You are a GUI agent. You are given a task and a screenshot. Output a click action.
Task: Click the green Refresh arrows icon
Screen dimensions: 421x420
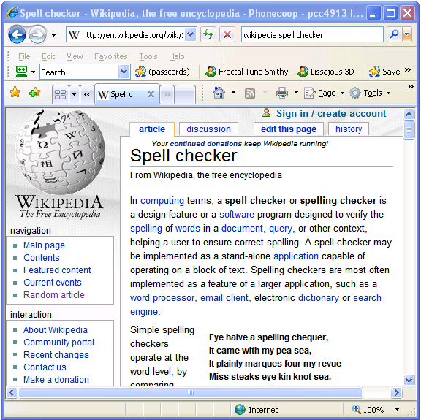click(208, 34)
